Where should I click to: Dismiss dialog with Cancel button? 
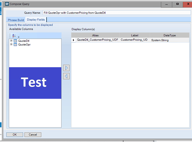click(33, 135)
